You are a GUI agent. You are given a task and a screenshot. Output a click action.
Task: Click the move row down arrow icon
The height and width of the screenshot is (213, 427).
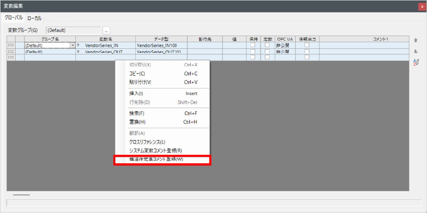[416, 51]
